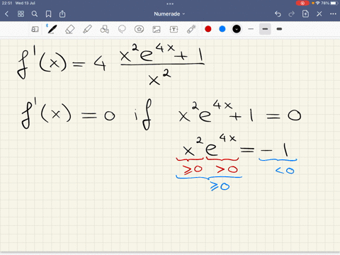Choose the black pen color
The image size is (340, 255).
pyautogui.click(x=237, y=29)
